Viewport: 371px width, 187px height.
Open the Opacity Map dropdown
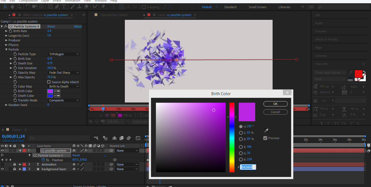(x=64, y=73)
